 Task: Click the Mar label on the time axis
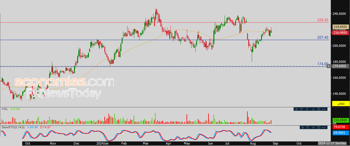coord(146,144)
